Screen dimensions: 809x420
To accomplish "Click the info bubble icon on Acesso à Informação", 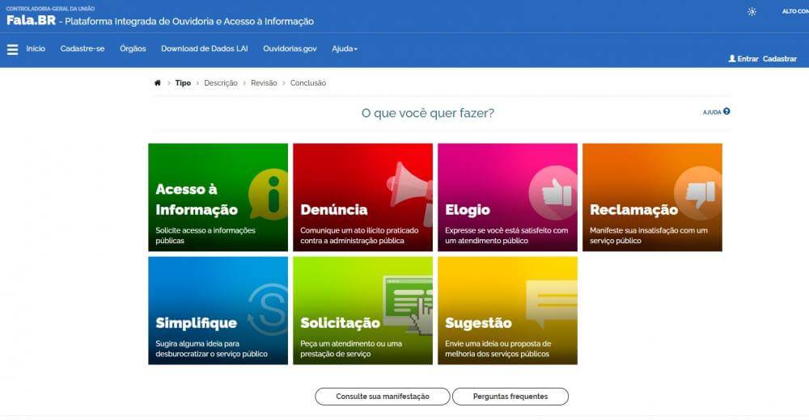I will point(269,195).
